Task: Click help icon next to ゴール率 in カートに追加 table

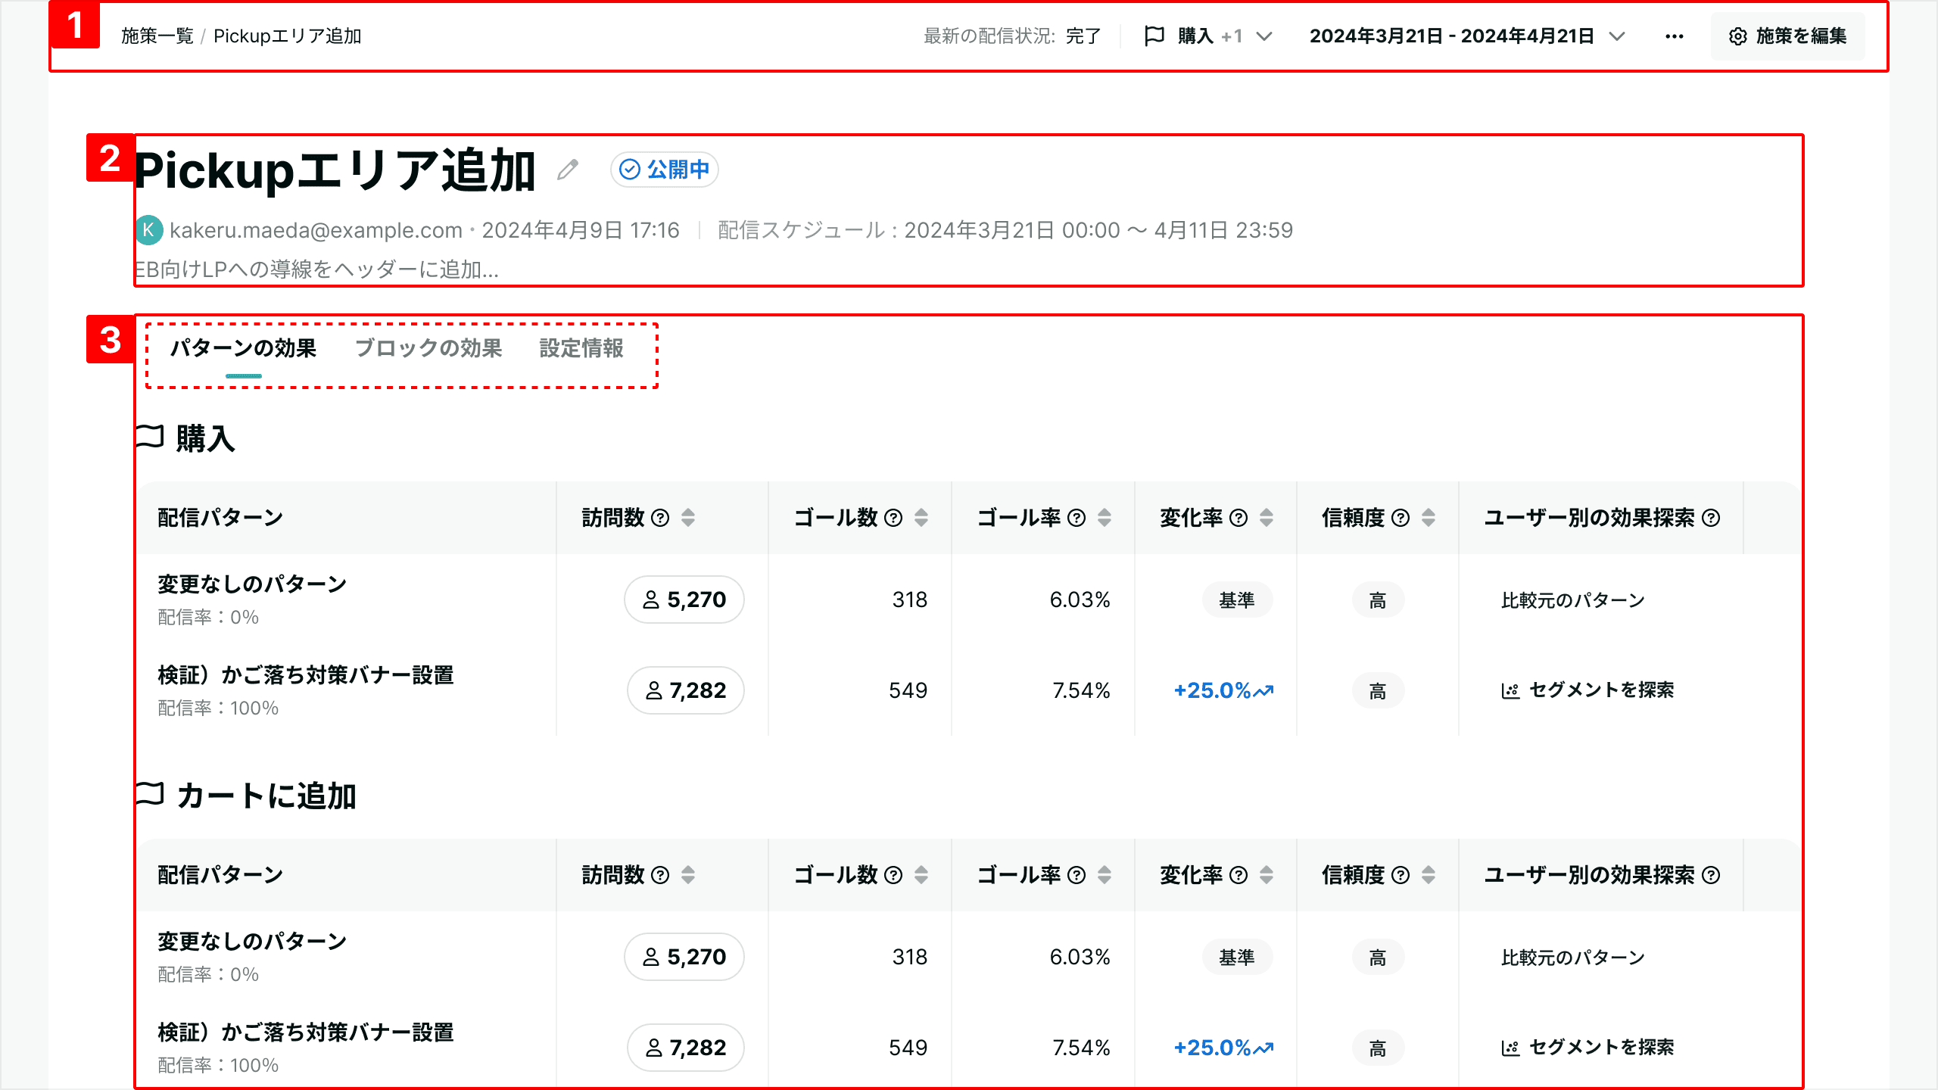Action: click(x=1076, y=875)
